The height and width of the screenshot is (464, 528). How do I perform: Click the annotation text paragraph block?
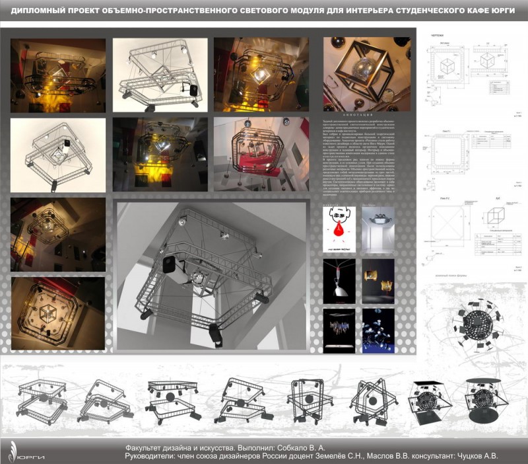pos(358,157)
